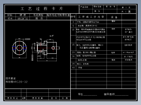Select the 产品名称 header cell
Viewport: 141px width, 105px height.
(x=86, y=7)
